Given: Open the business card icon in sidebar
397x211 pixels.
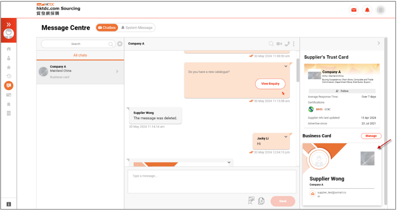Looking at the screenshot, I should click(9, 95).
